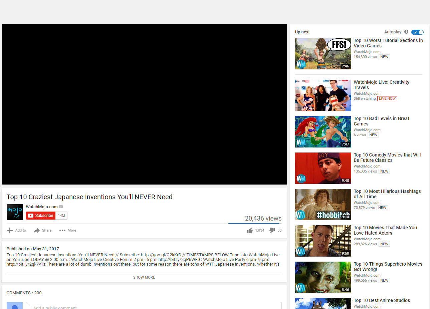430x309 pixels.
Task: Click 154,300 views text
Action: [x=365, y=57]
